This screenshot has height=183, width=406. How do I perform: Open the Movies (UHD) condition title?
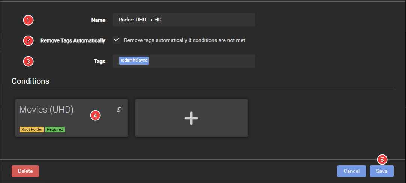[x=46, y=109]
